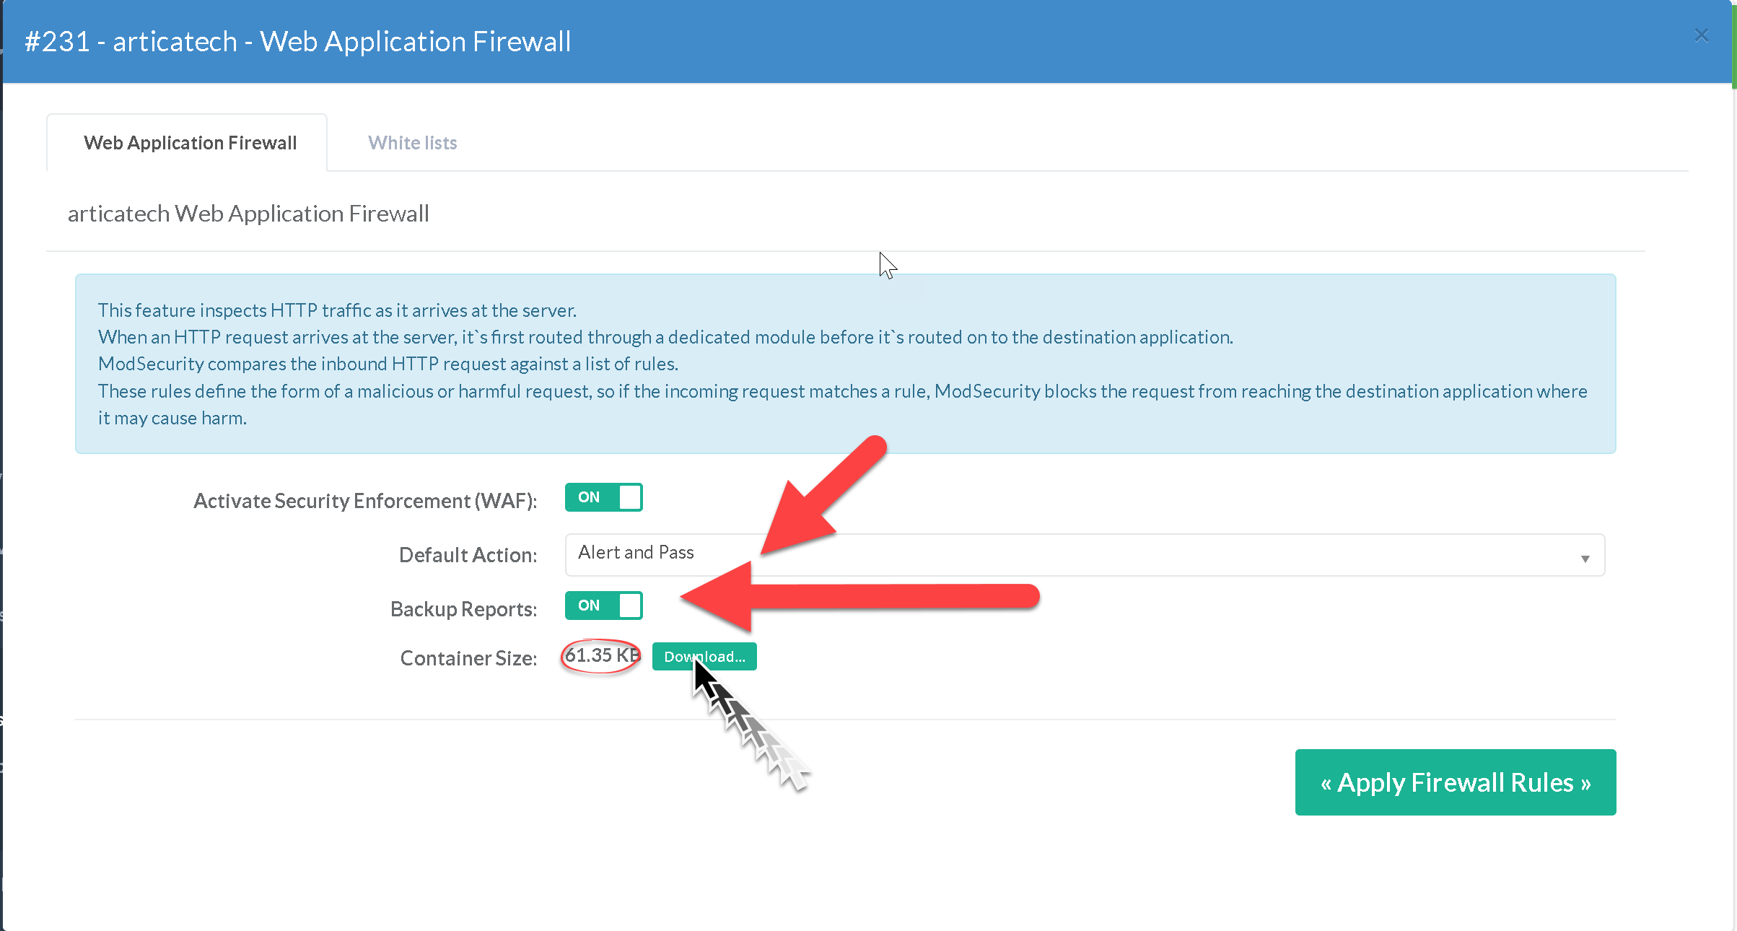Click the Default Action dropdown arrow
Viewport: 1737px width, 931px height.
pyautogui.click(x=1585, y=559)
